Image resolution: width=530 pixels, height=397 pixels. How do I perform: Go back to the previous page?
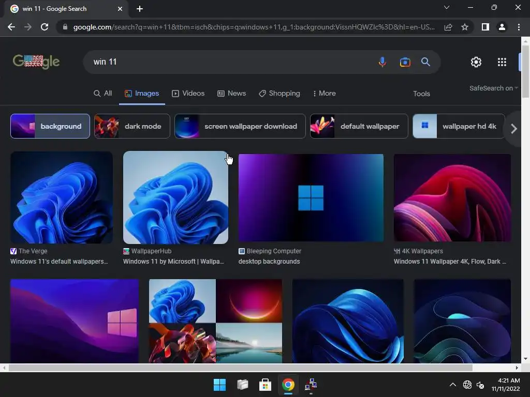(11, 27)
